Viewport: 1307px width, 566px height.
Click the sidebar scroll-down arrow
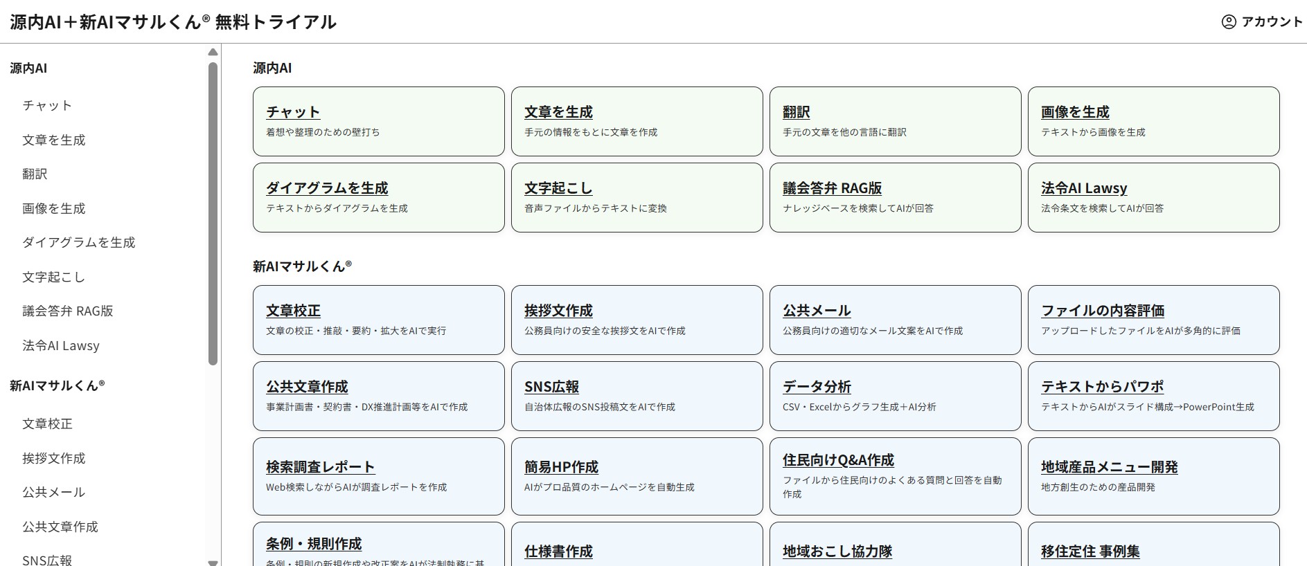(213, 563)
